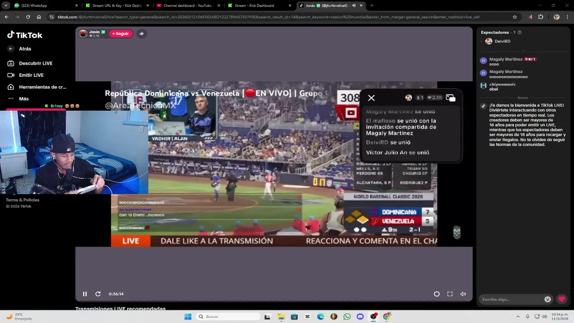This screenshot has width=574, height=323.
Task: Mute the TikTok tab via speaker icon
Action: point(354,5)
